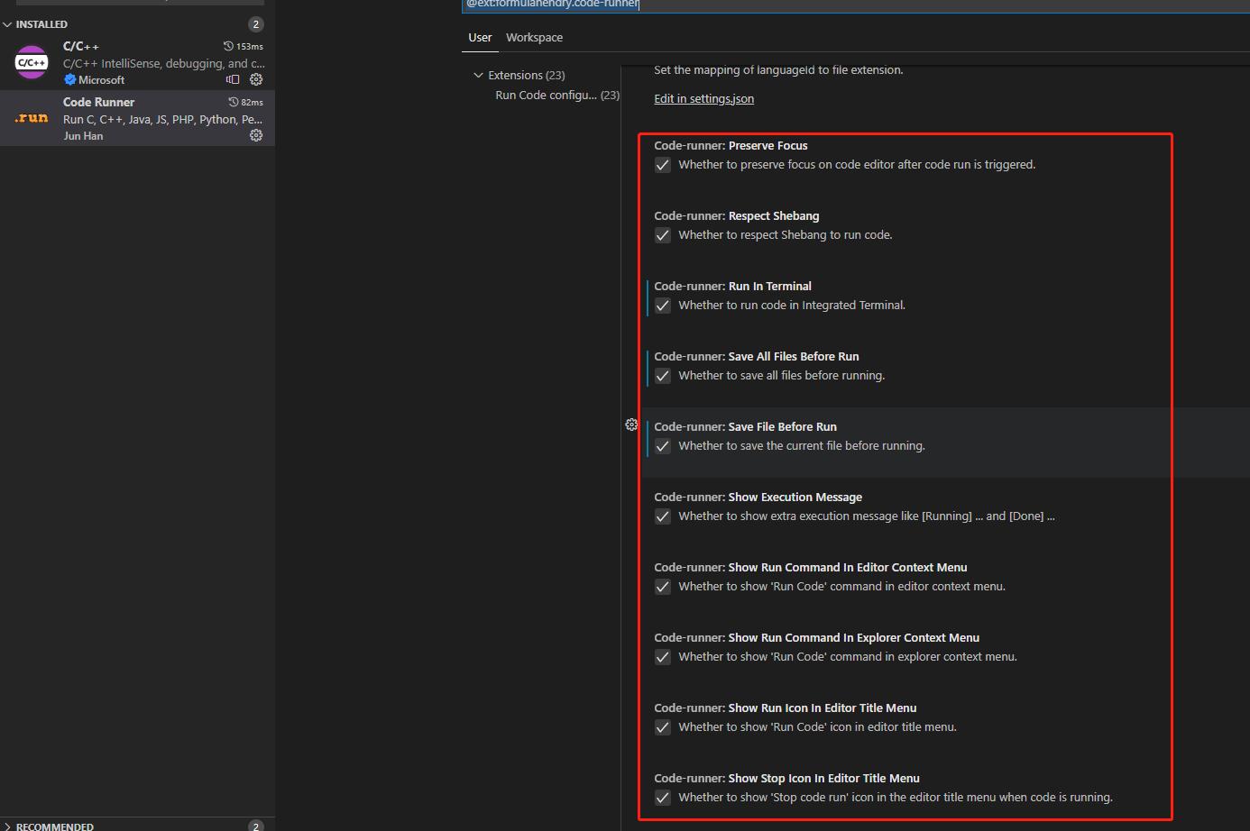Disable Show Stop Icon In Editor Title Menu

pyautogui.click(x=662, y=798)
